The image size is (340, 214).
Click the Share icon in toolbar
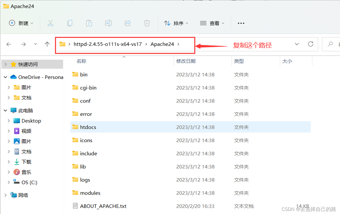(128, 23)
